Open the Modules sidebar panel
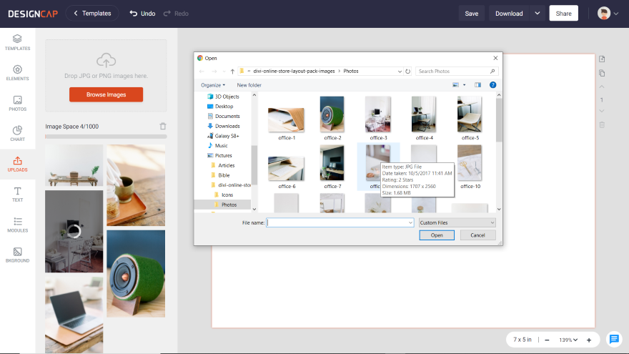The image size is (629, 354). (17, 225)
